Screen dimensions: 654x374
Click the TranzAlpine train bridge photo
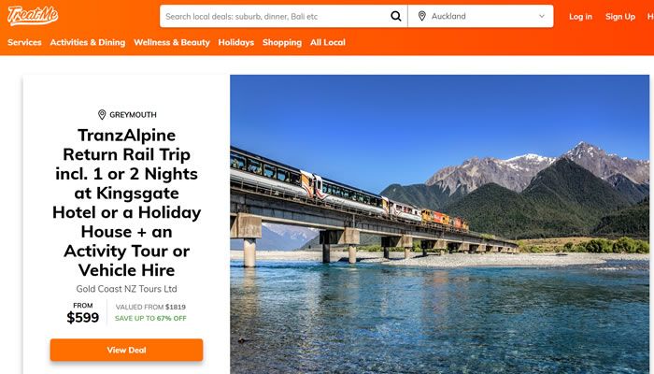[x=440, y=224]
